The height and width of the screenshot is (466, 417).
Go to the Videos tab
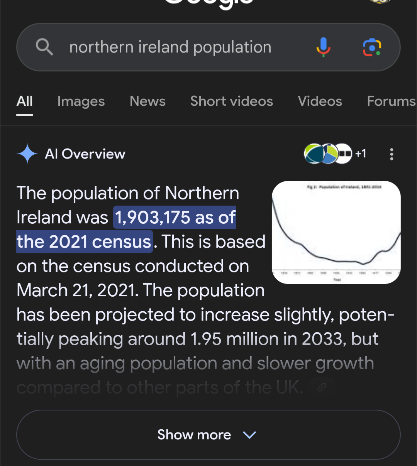pyautogui.click(x=320, y=101)
